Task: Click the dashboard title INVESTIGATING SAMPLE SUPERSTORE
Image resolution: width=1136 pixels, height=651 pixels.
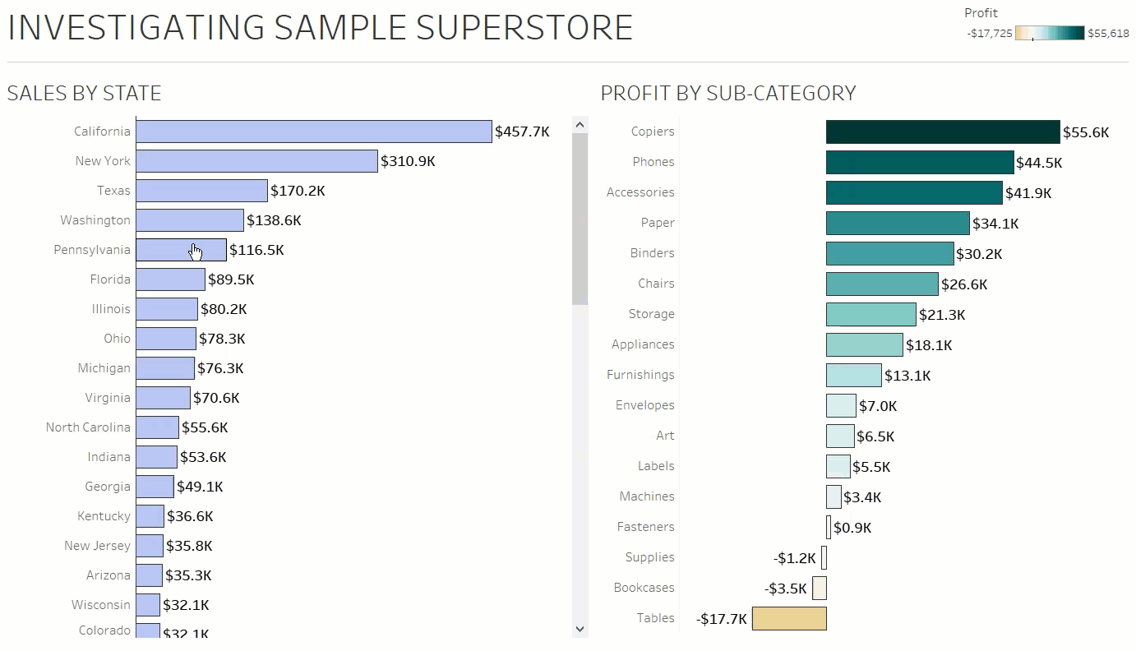Action: (319, 27)
